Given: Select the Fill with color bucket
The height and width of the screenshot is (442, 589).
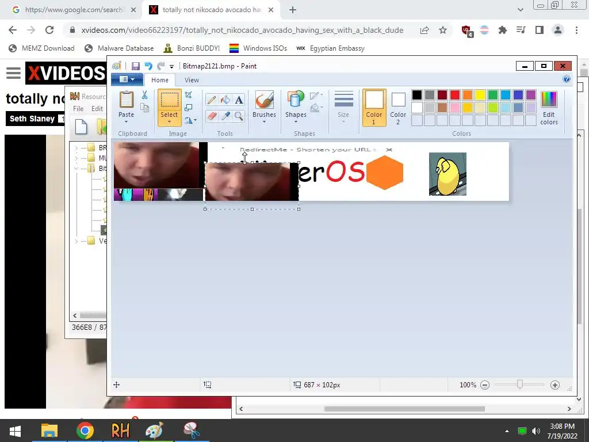Looking at the screenshot, I should coord(225,100).
